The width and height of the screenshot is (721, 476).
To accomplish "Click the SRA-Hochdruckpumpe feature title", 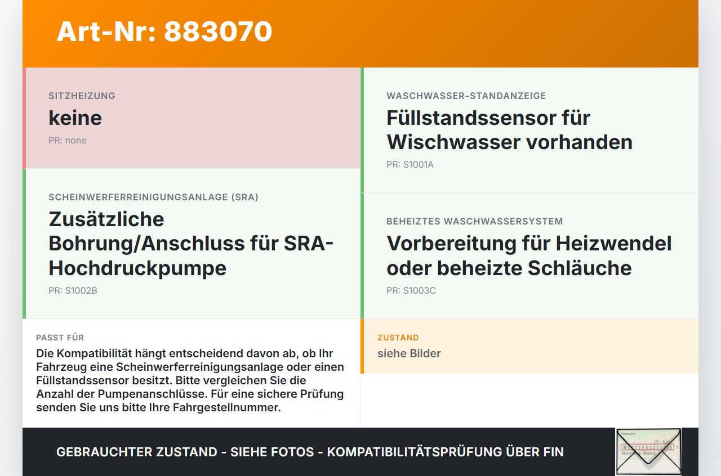I will [x=191, y=244].
